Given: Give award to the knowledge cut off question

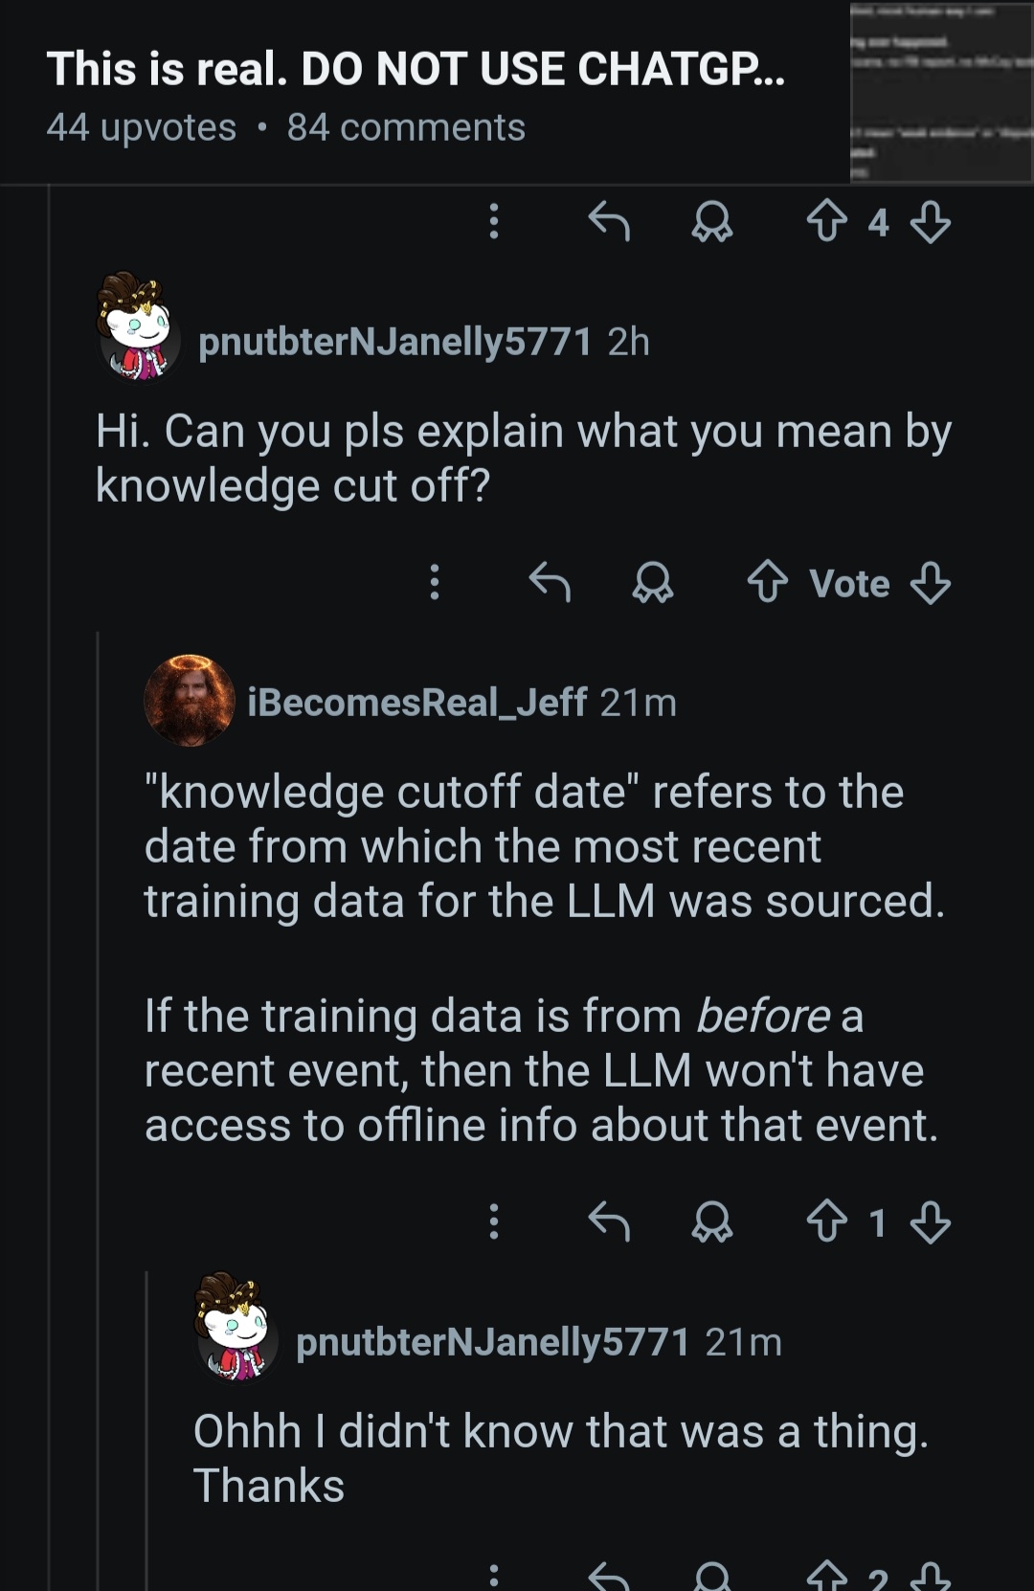Looking at the screenshot, I should pyautogui.click(x=653, y=582).
